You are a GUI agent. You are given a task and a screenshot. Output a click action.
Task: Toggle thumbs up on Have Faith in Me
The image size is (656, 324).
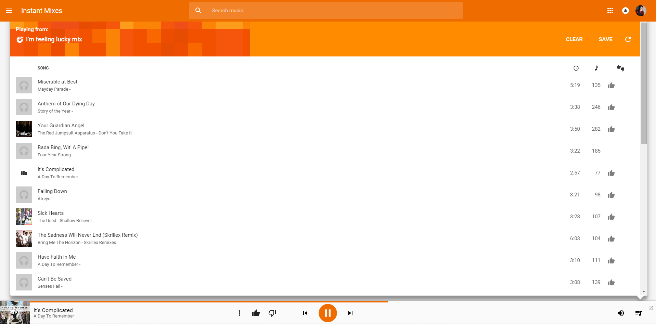click(611, 261)
